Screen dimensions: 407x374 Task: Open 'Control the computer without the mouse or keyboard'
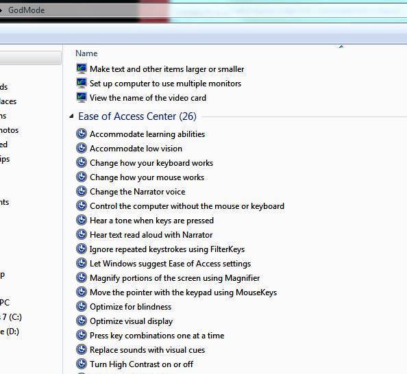pos(187,206)
